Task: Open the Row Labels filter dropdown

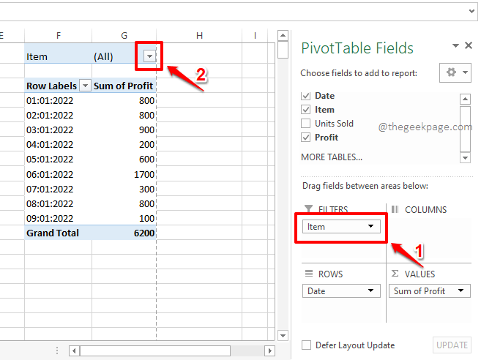Action: click(x=85, y=86)
